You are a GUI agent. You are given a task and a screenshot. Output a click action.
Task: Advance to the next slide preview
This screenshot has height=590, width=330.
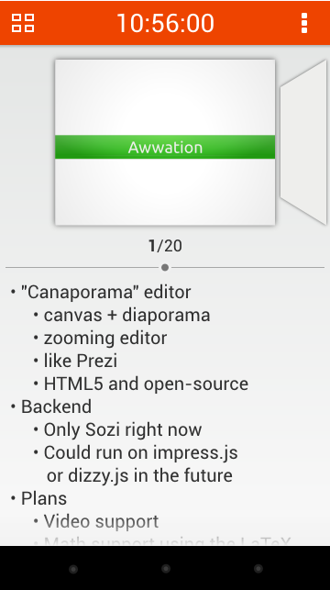(303, 142)
